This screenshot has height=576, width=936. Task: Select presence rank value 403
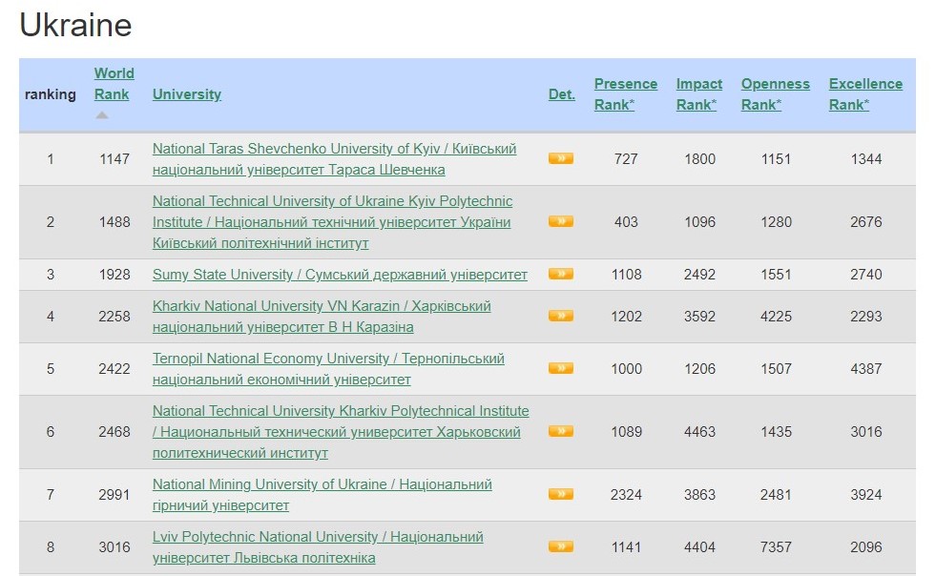626,221
